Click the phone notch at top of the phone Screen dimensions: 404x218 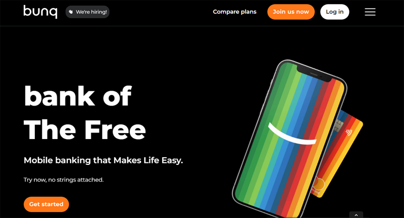point(314,73)
